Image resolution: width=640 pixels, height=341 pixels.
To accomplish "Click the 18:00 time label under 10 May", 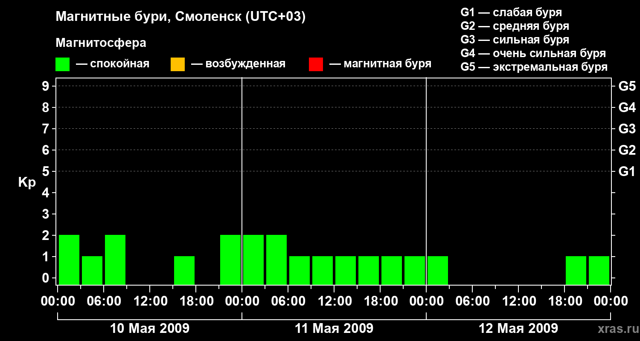I will click(x=196, y=301).
